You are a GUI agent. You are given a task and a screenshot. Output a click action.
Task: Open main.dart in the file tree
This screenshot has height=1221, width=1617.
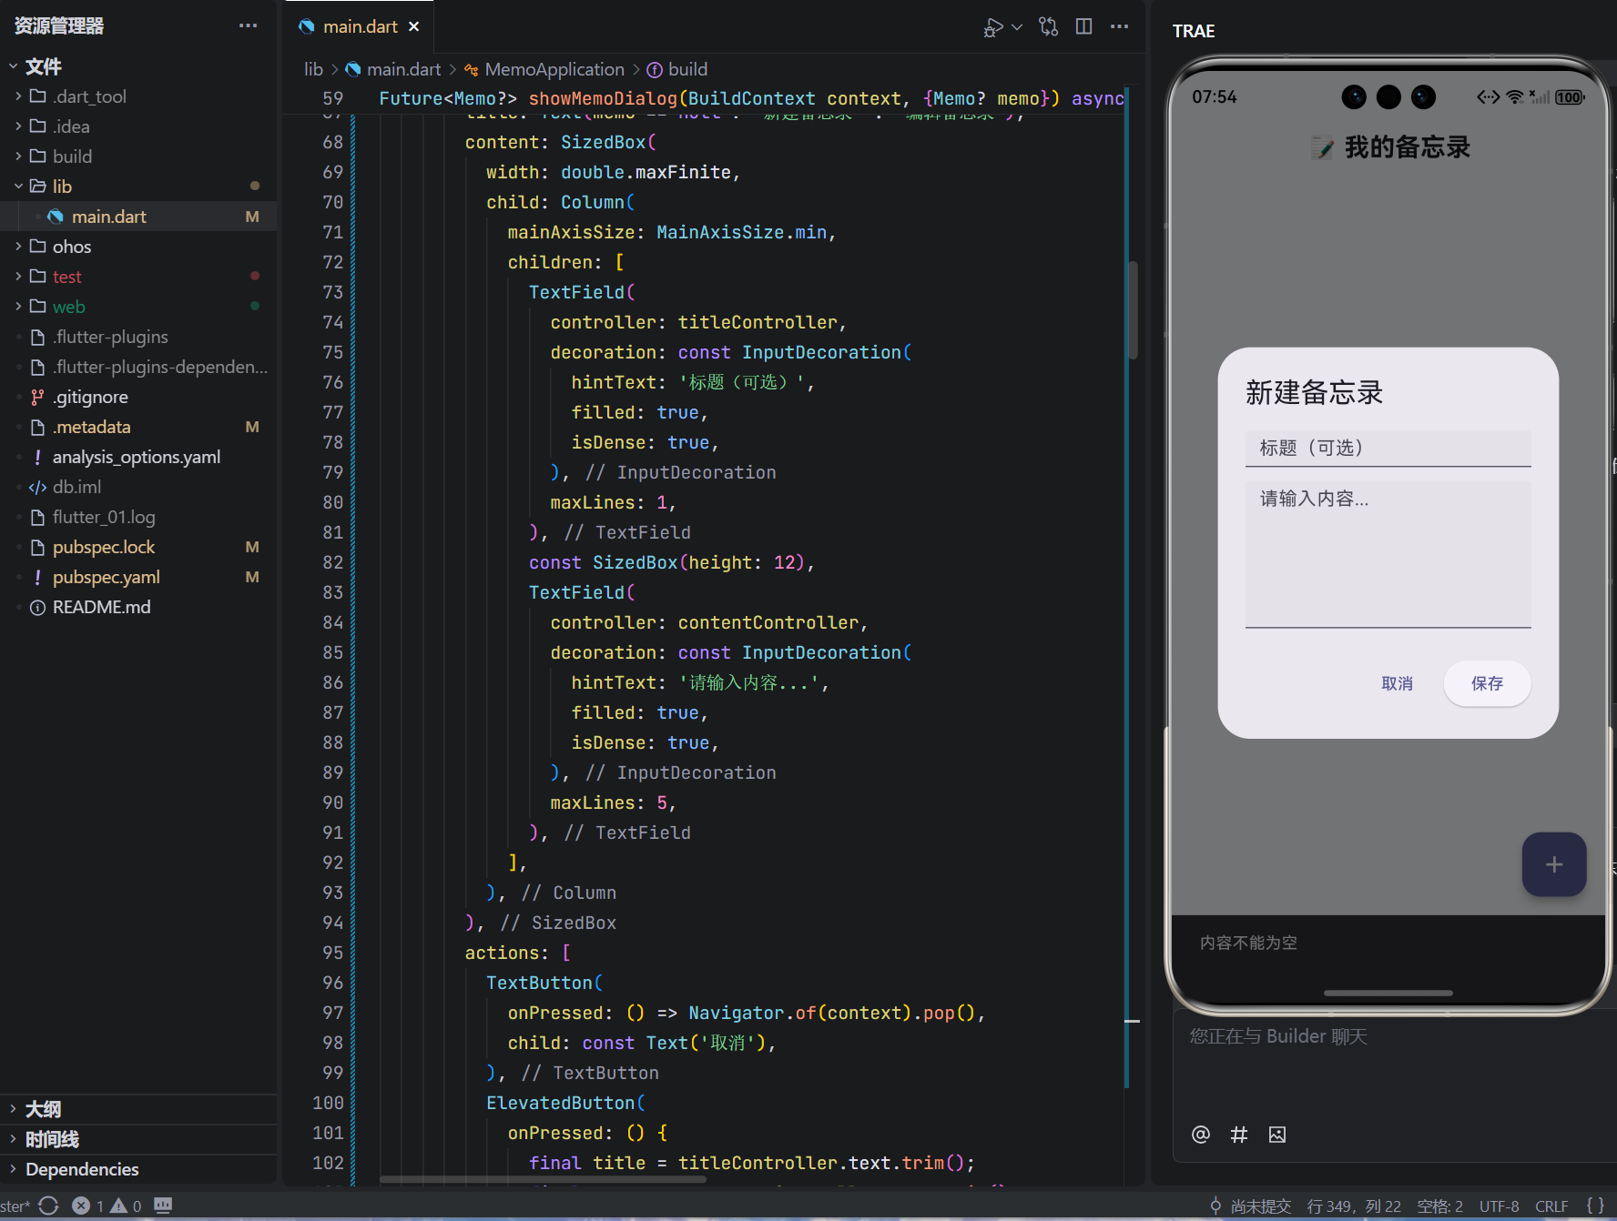click(109, 217)
